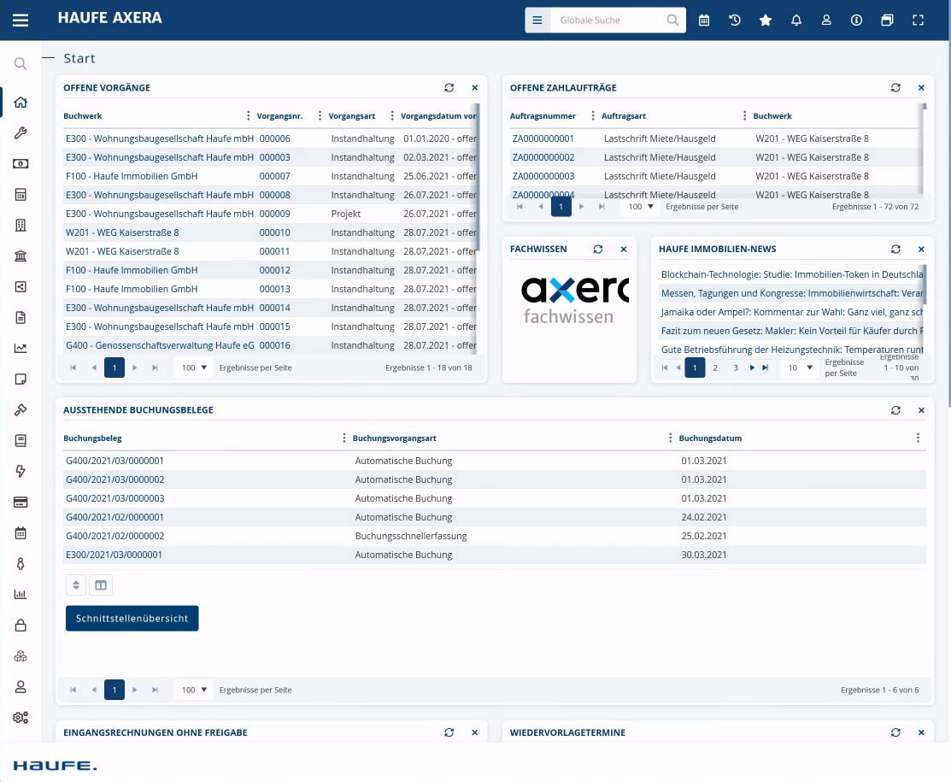Image resolution: width=951 pixels, height=782 pixels.
Task: Open the hamburger main menu
Action: pyautogui.click(x=21, y=20)
